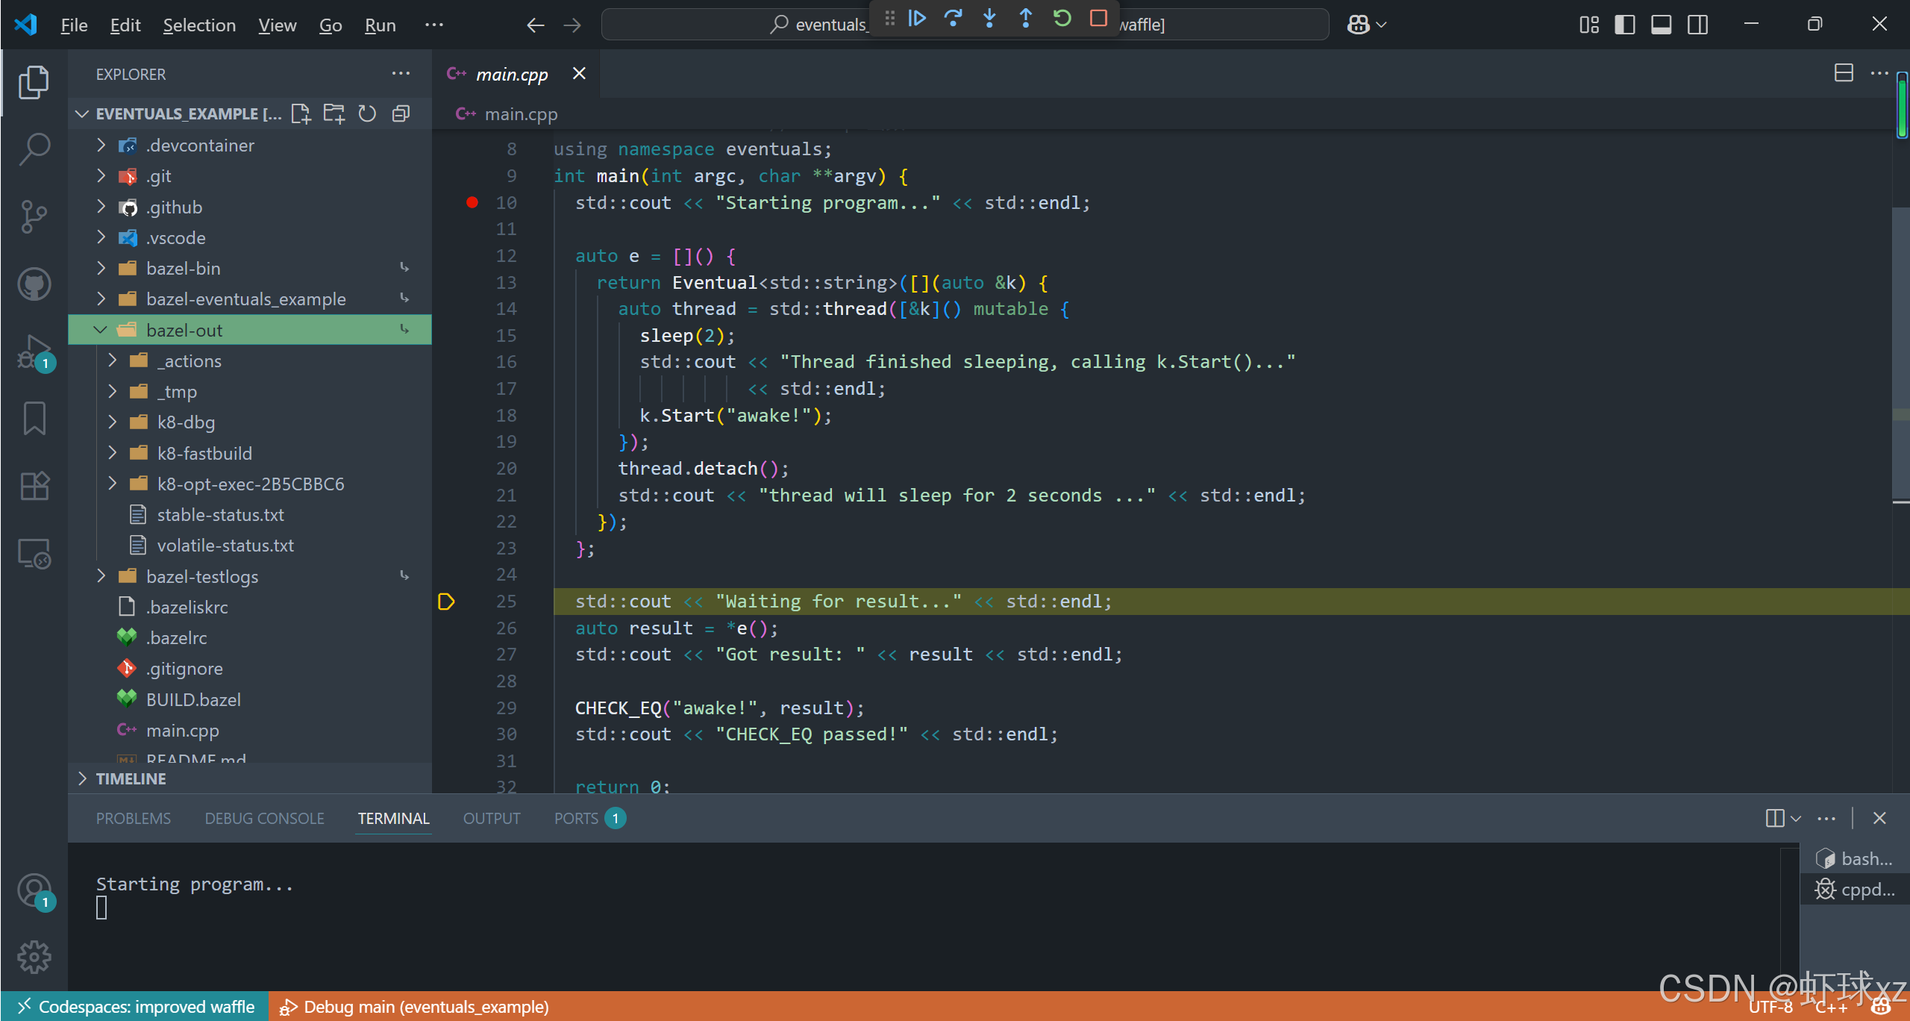Switch to the DEBUG CONSOLE tab
Screen dimensions: 1910x1021
coord(264,818)
